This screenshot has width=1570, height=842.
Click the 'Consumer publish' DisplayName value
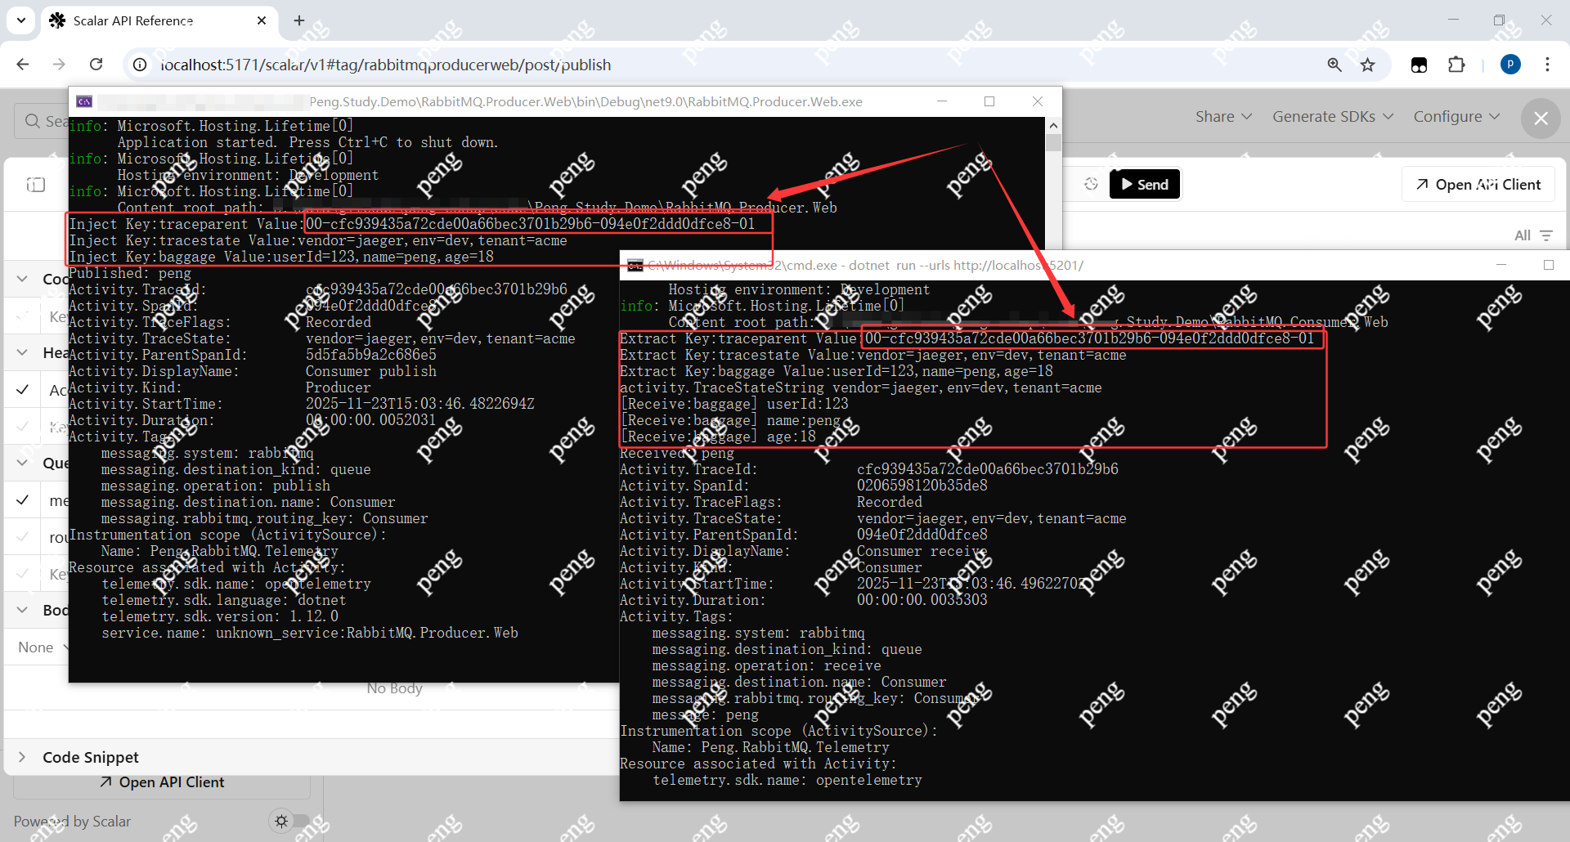[x=371, y=371]
